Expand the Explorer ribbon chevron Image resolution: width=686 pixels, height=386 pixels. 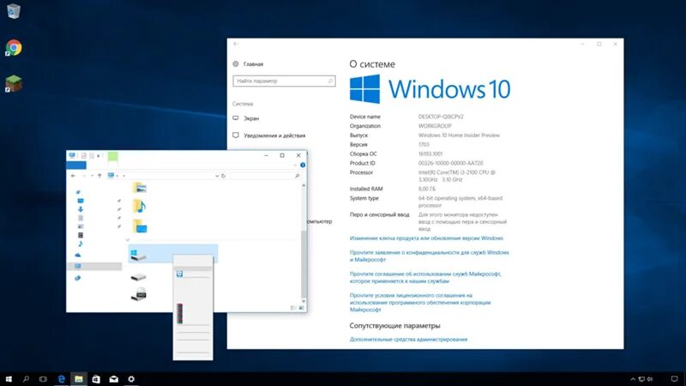(295, 165)
